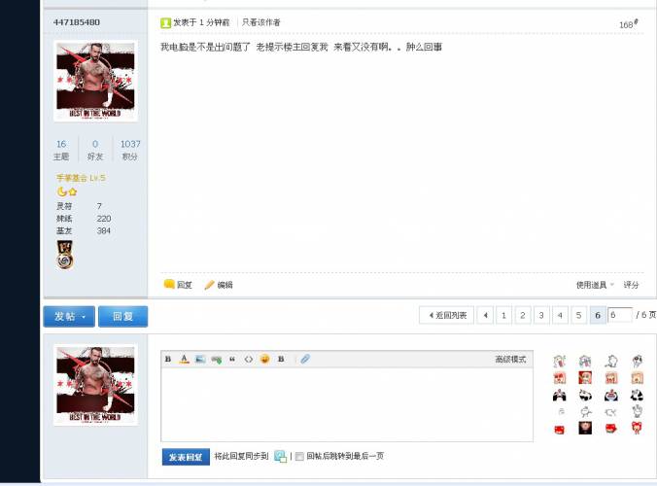Enable 回帖后跳转到最后一页 checkbox

(299, 457)
